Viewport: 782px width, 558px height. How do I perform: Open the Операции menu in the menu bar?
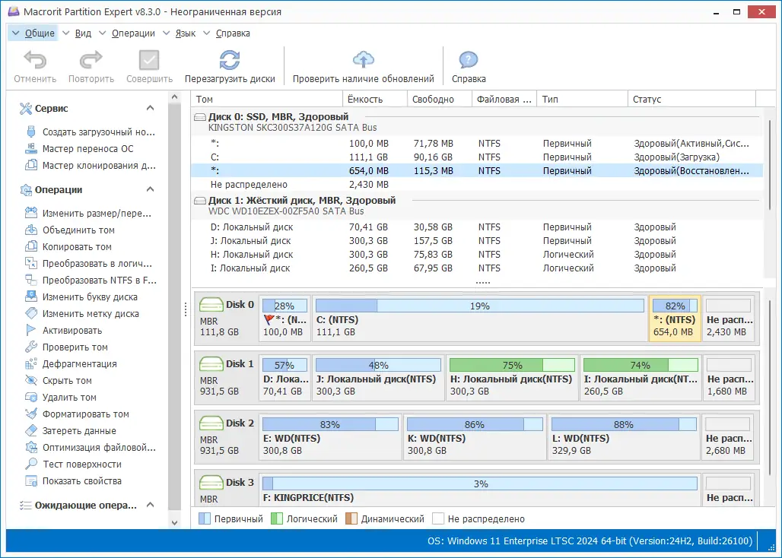click(132, 33)
